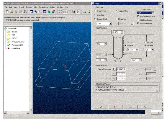Click model tree scrollbar up arrow
The width and height of the screenshot is (167, 121).
point(30,28)
